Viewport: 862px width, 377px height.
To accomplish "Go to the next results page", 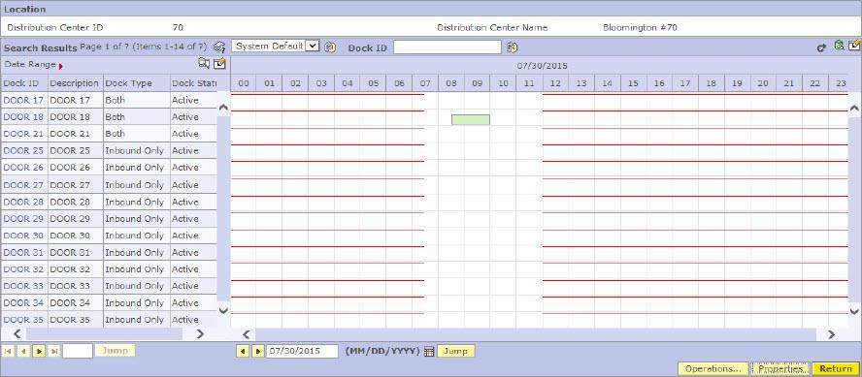I will point(39,351).
